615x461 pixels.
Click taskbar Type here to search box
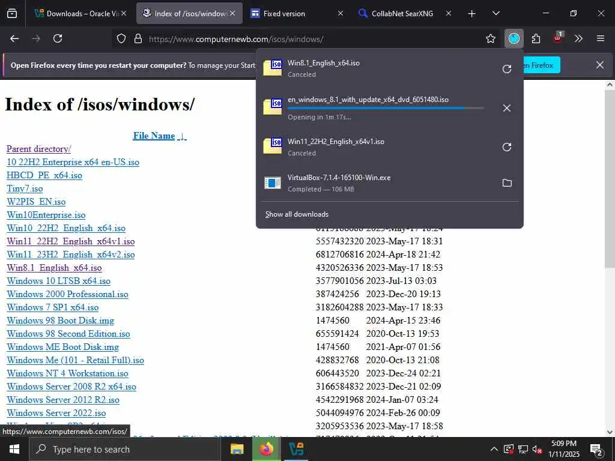[x=125, y=449]
